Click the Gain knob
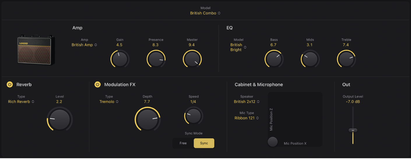Screen dimensions: 411x159 120,59
